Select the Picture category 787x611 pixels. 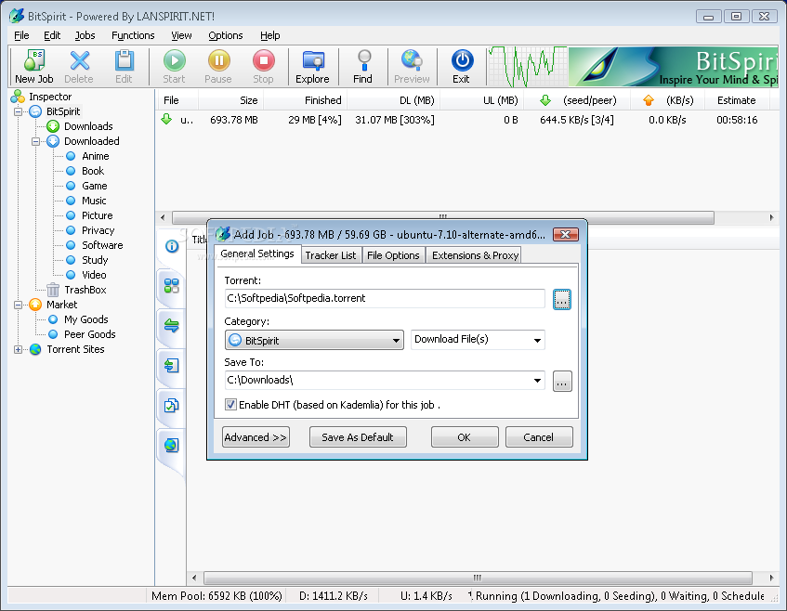(x=97, y=215)
